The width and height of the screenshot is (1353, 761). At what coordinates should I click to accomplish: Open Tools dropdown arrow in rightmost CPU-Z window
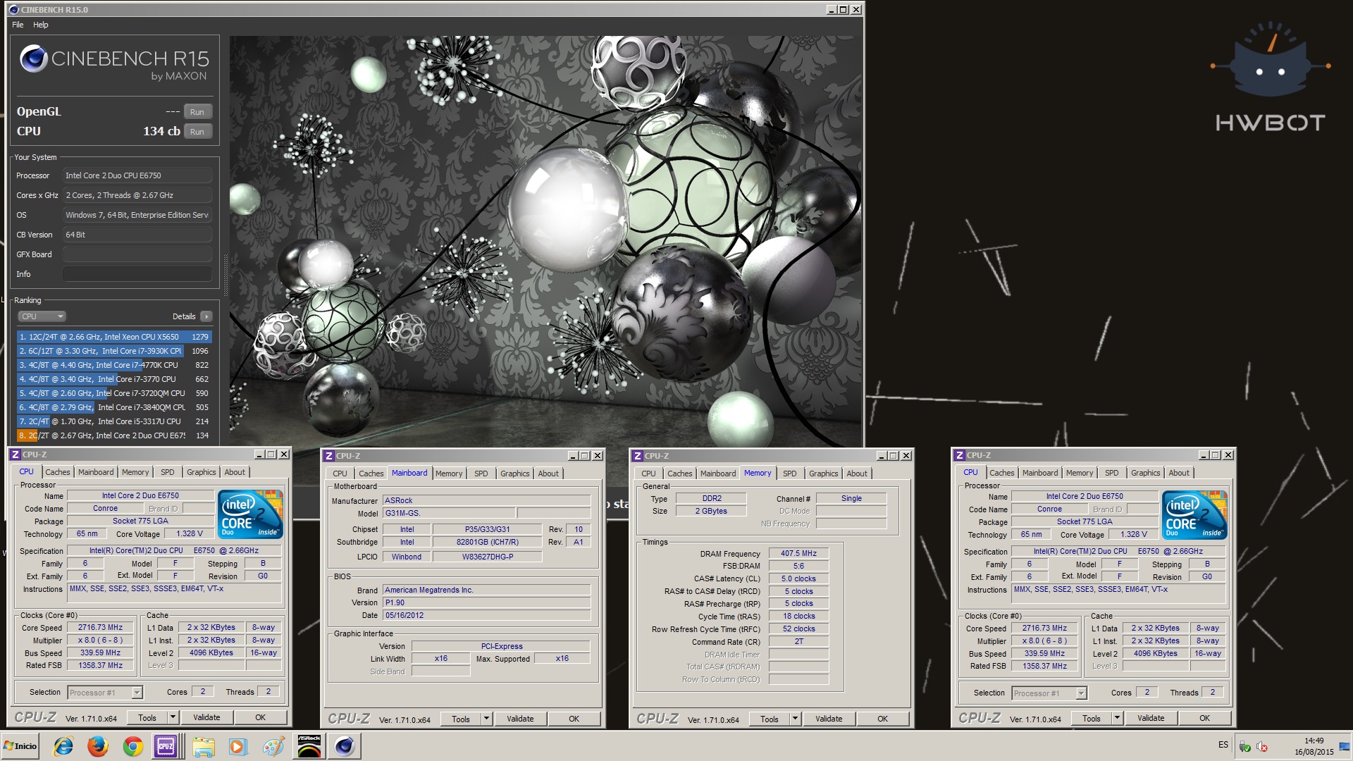[1117, 718]
